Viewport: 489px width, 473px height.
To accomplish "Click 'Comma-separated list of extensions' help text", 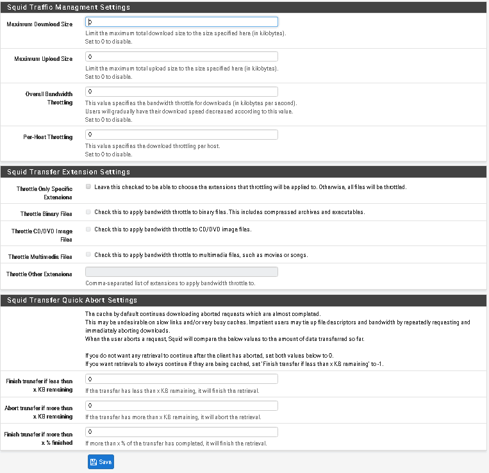I will pos(170,283).
